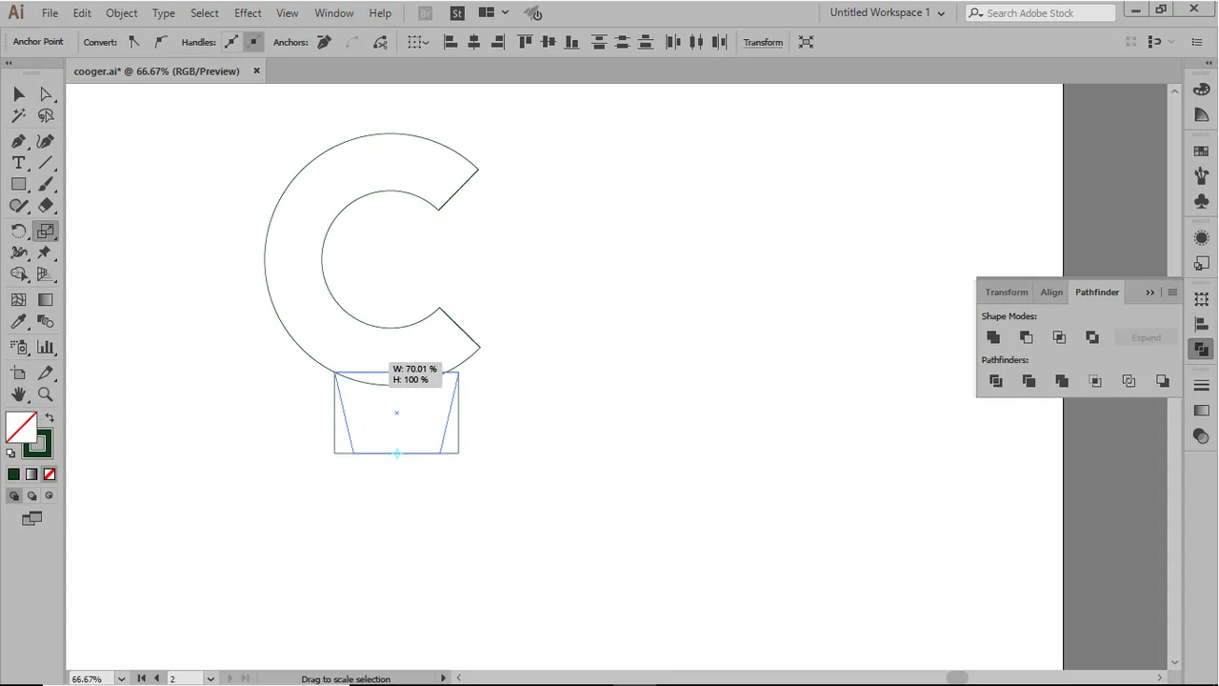Open the Object menu

(121, 13)
